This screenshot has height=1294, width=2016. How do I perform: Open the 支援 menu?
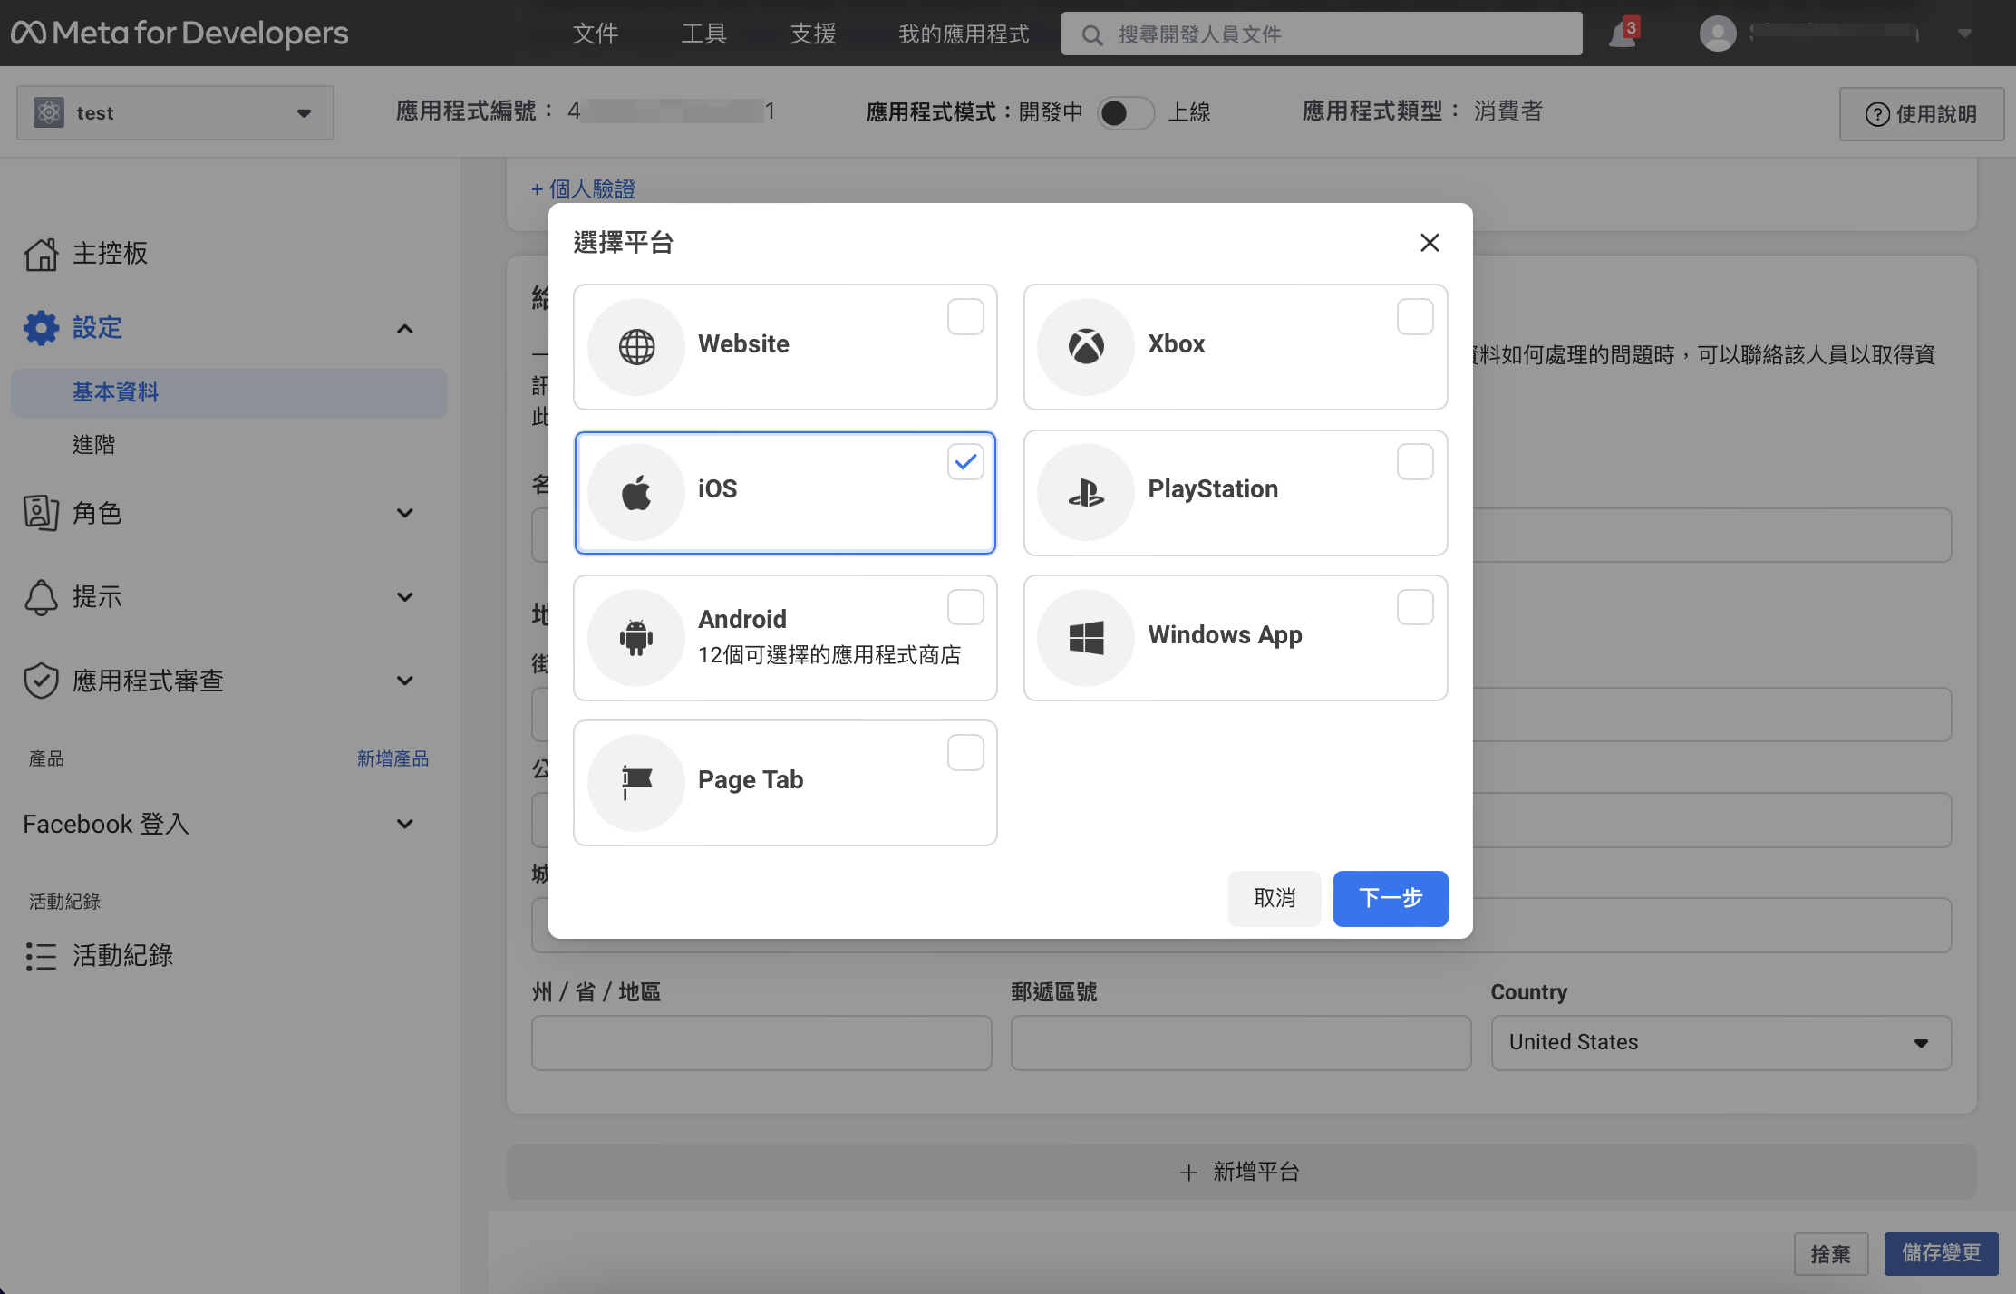(x=813, y=34)
